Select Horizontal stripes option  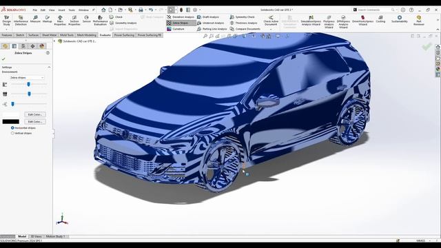click(23, 127)
